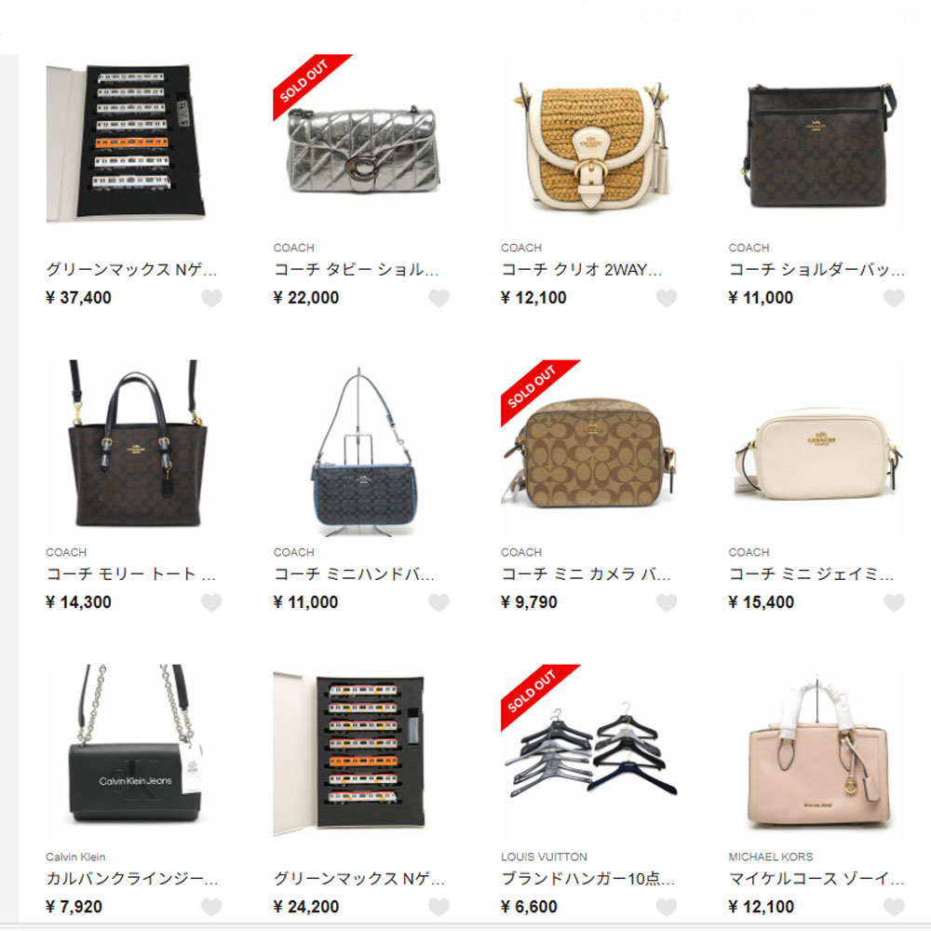
Task: Open the white Coach mini Jamie bag image
Action: (x=816, y=447)
